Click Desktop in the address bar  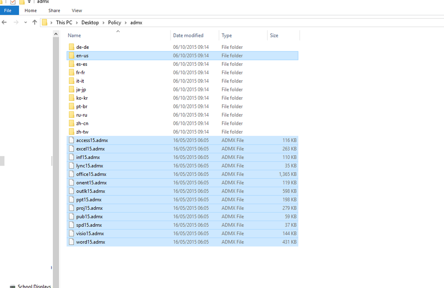click(x=90, y=22)
